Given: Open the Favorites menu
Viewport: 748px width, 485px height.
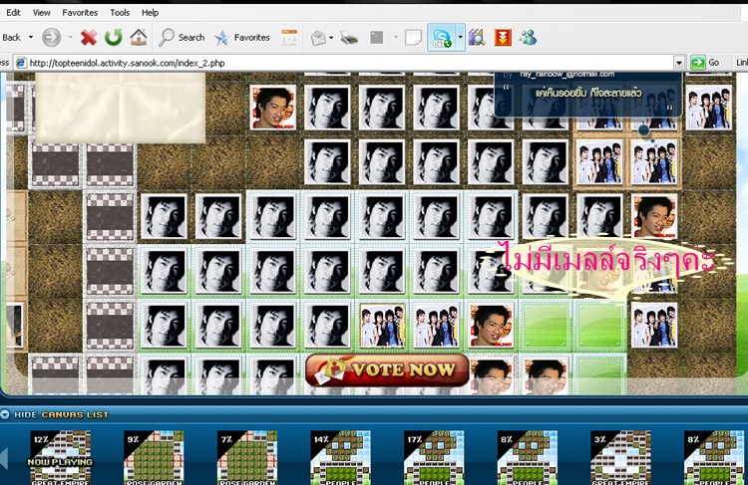Looking at the screenshot, I should click(80, 12).
